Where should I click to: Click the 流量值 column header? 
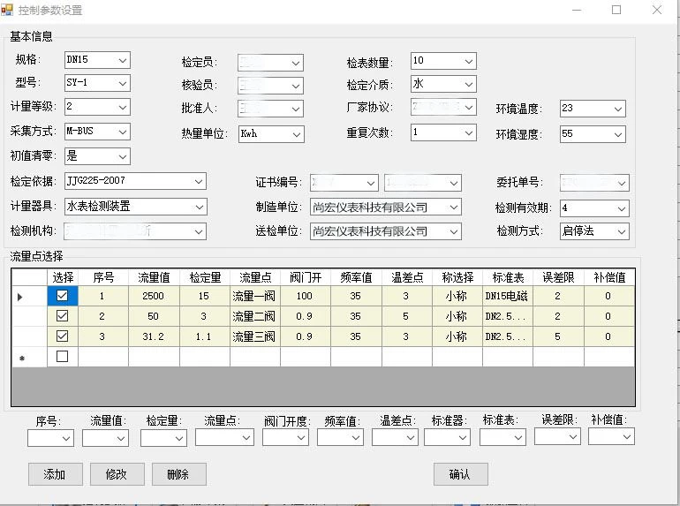coord(154,277)
